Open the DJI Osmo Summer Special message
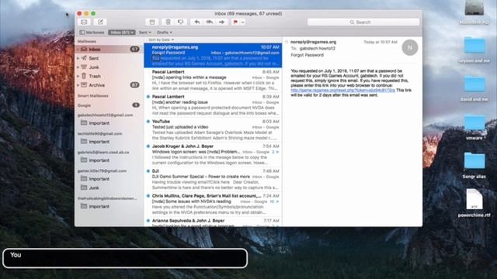Image resolution: width=497 pixels, height=279 pixels. point(213,179)
